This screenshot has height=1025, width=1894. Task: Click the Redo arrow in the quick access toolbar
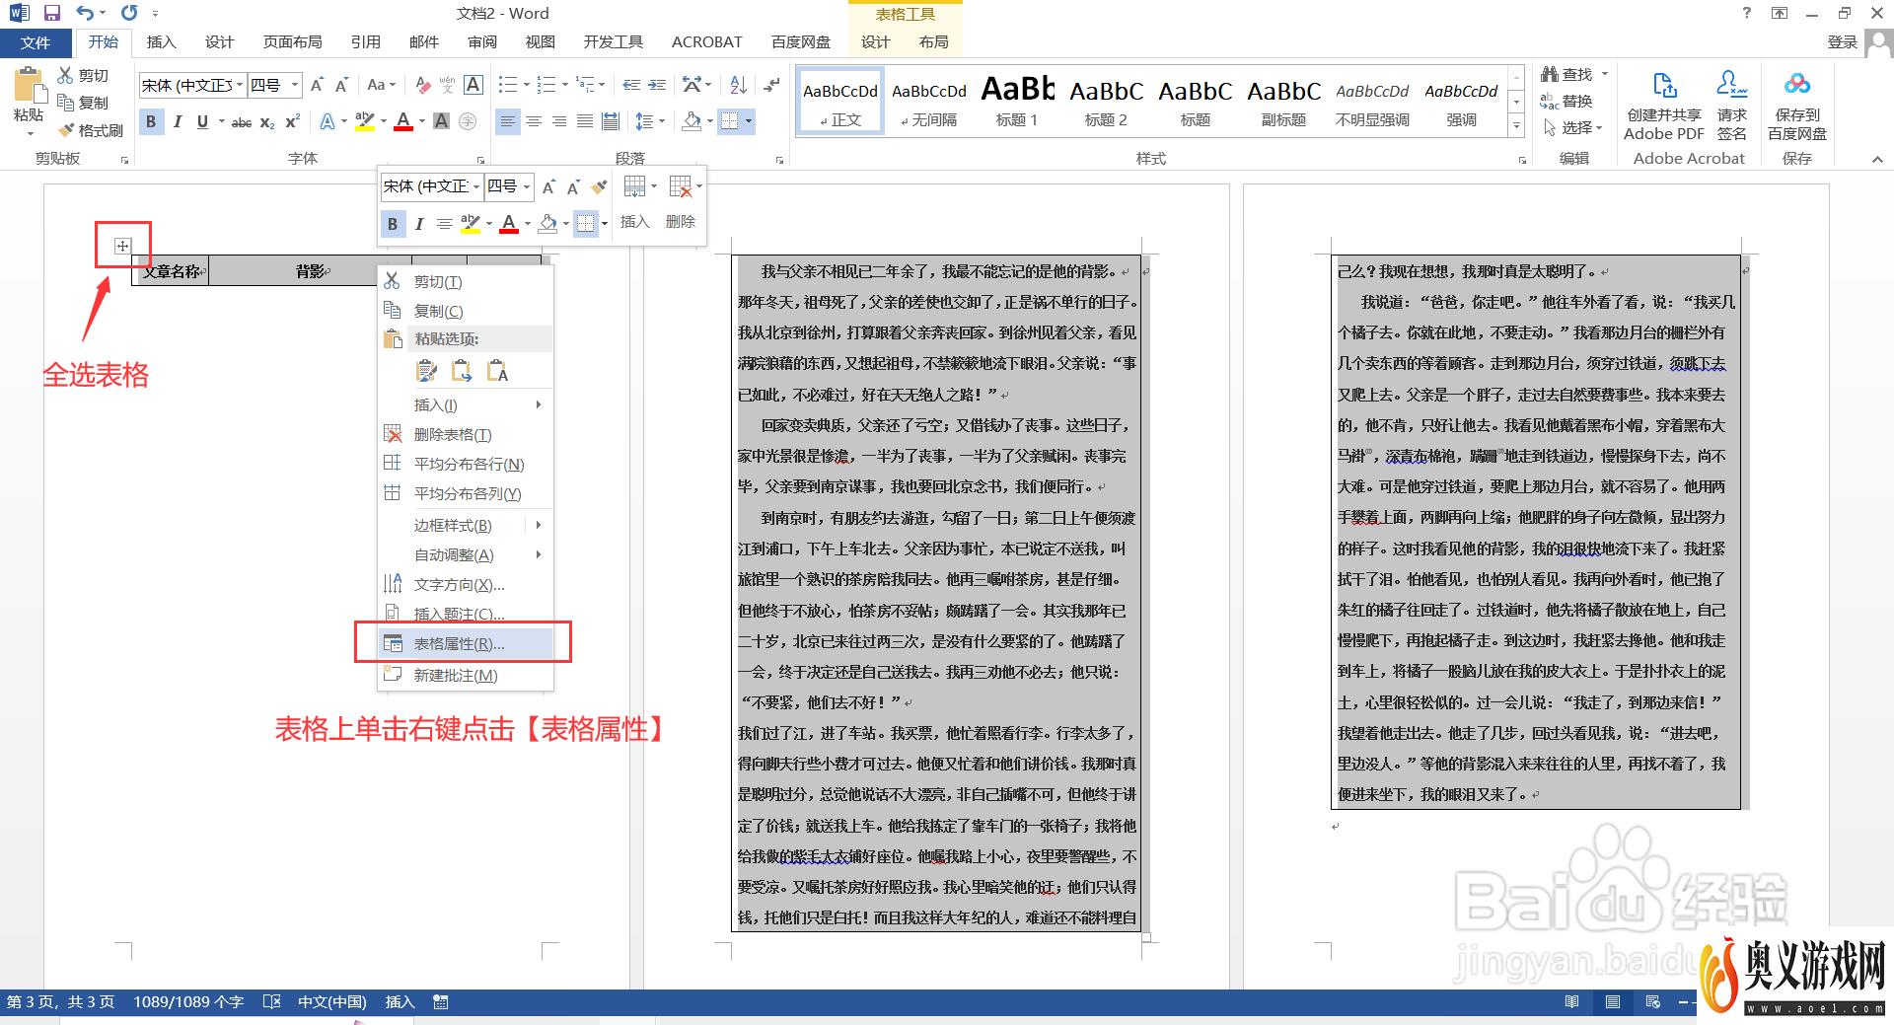[129, 13]
